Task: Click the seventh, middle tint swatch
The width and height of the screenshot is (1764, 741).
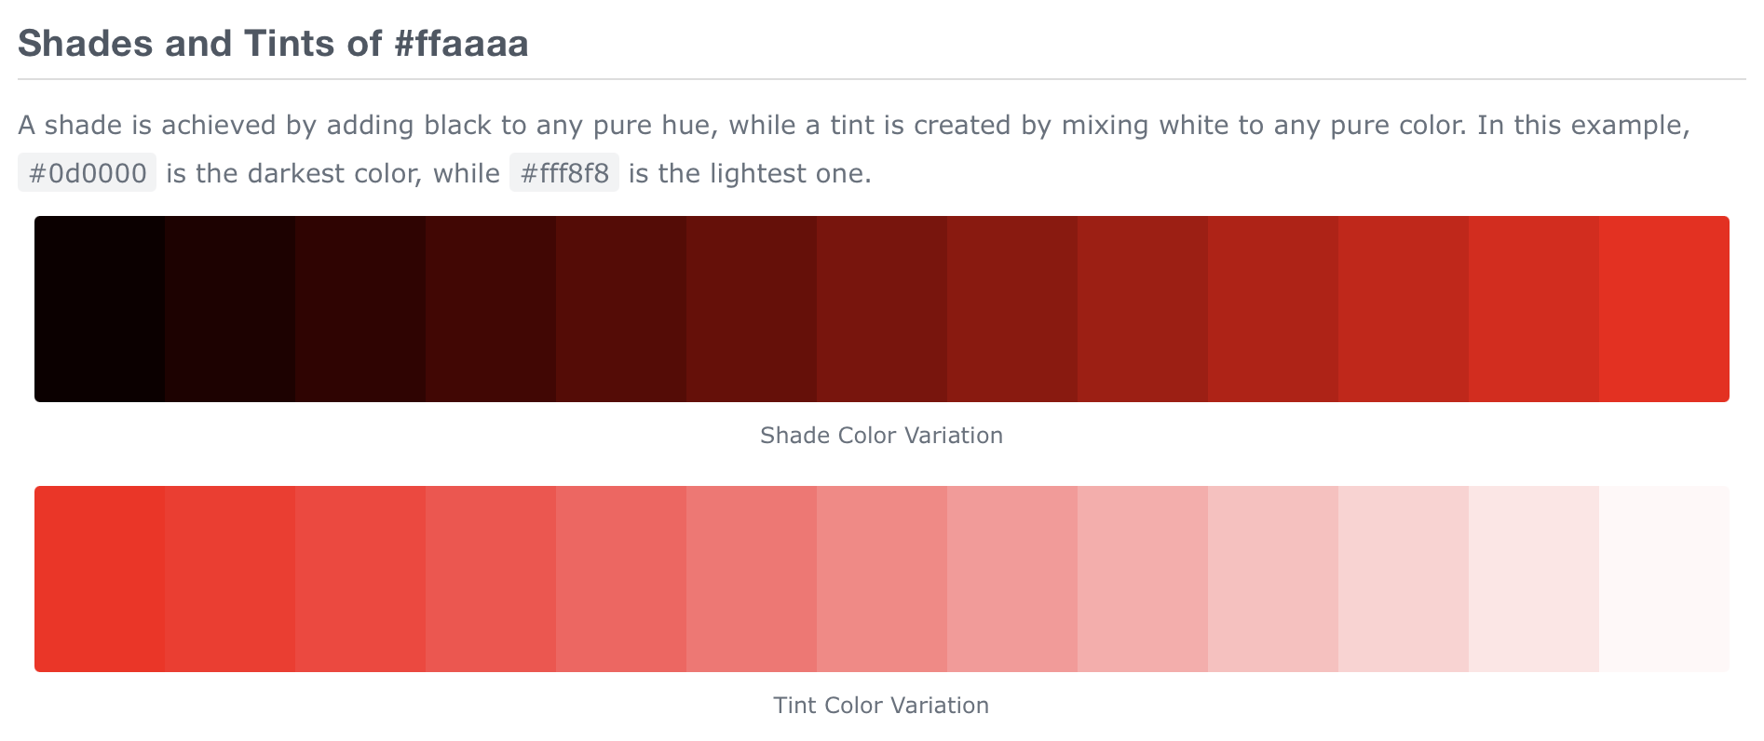Action: click(882, 579)
